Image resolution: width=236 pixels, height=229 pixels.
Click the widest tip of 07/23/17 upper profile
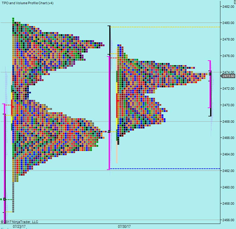click(x=102, y=44)
